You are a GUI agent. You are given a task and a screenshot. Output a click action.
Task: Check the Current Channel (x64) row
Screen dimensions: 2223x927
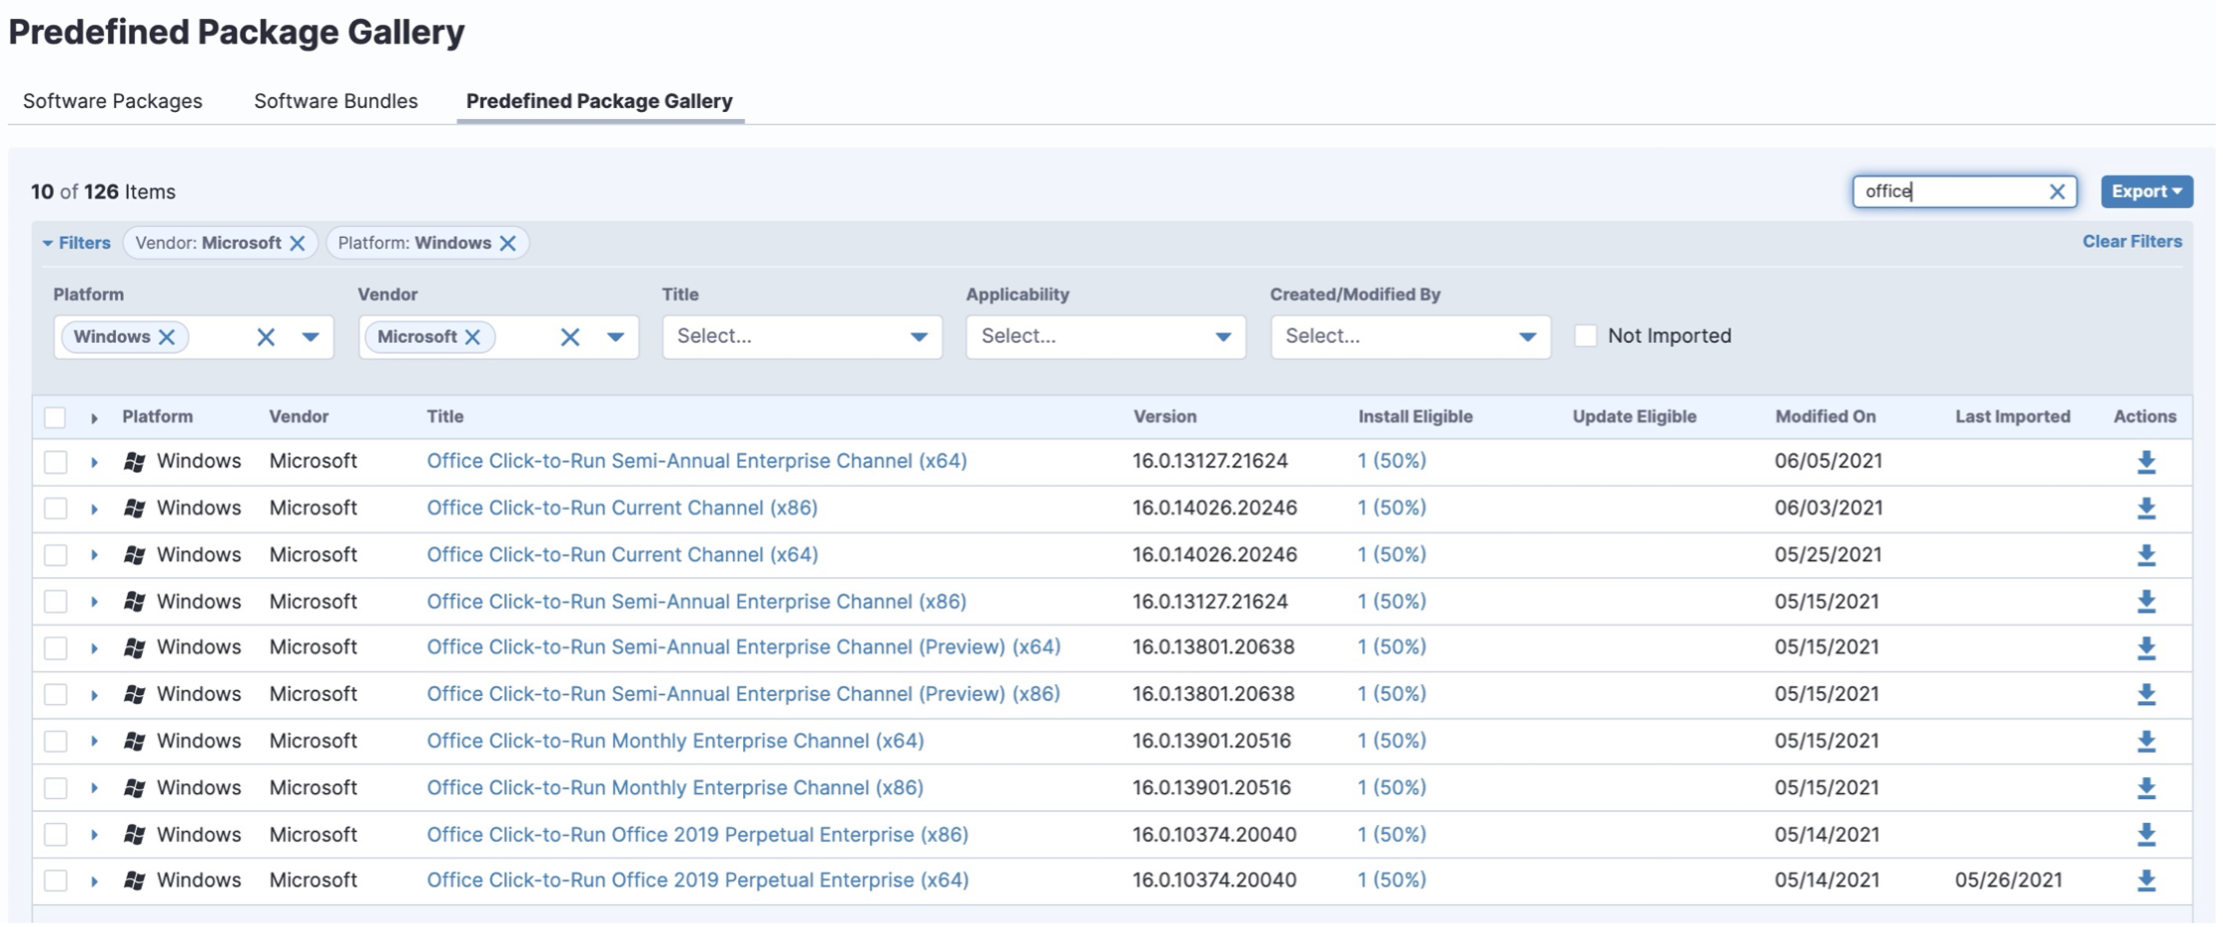click(56, 555)
